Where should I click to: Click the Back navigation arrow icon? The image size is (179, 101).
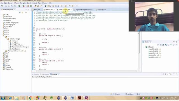pos(73,6)
